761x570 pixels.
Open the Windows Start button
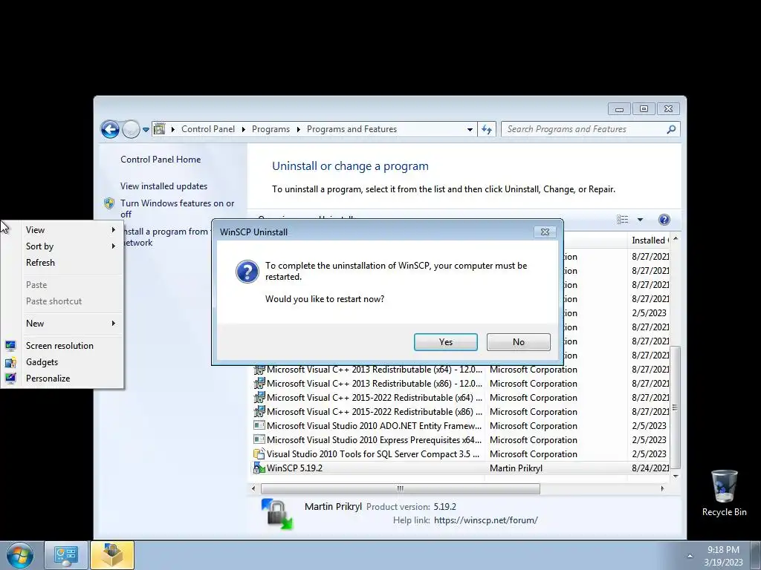(20, 556)
